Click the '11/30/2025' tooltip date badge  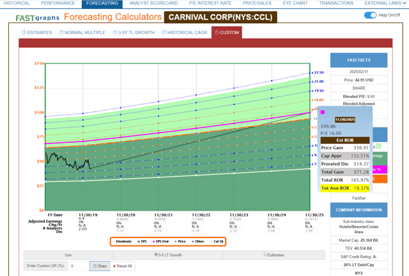point(345,120)
